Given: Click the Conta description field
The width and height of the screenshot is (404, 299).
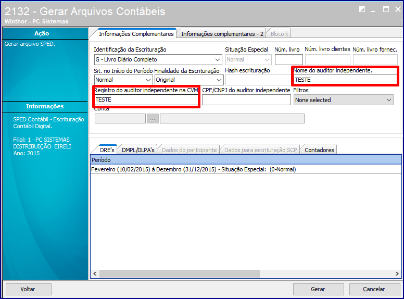Looking at the screenshot, I should tap(232, 119).
